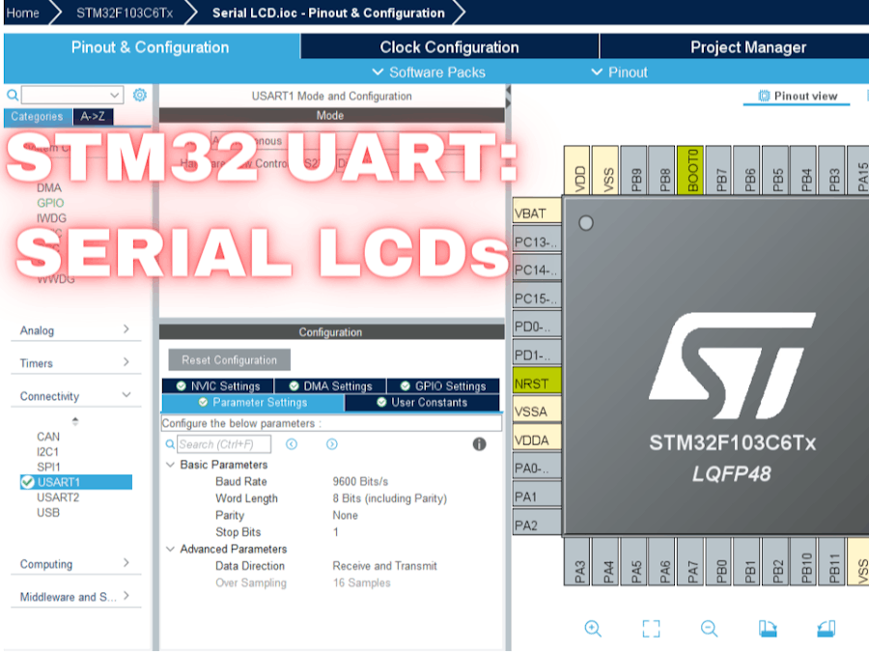Switch to the Project Manager tab

747,46
